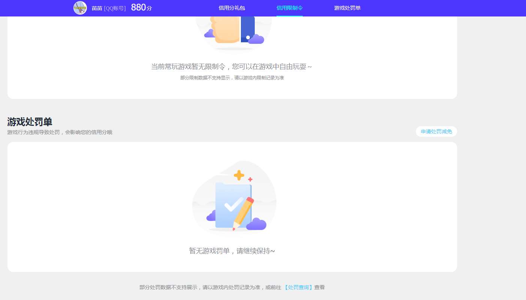Click the clipboard checkmark icon
Image resolution: width=526 pixels, height=300 pixels.
pyautogui.click(x=233, y=204)
